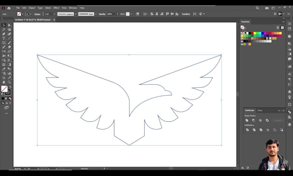Image resolution: width=293 pixels, height=176 pixels.
Task: Click the Divide pathfinder icon
Action: click(247, 130)
